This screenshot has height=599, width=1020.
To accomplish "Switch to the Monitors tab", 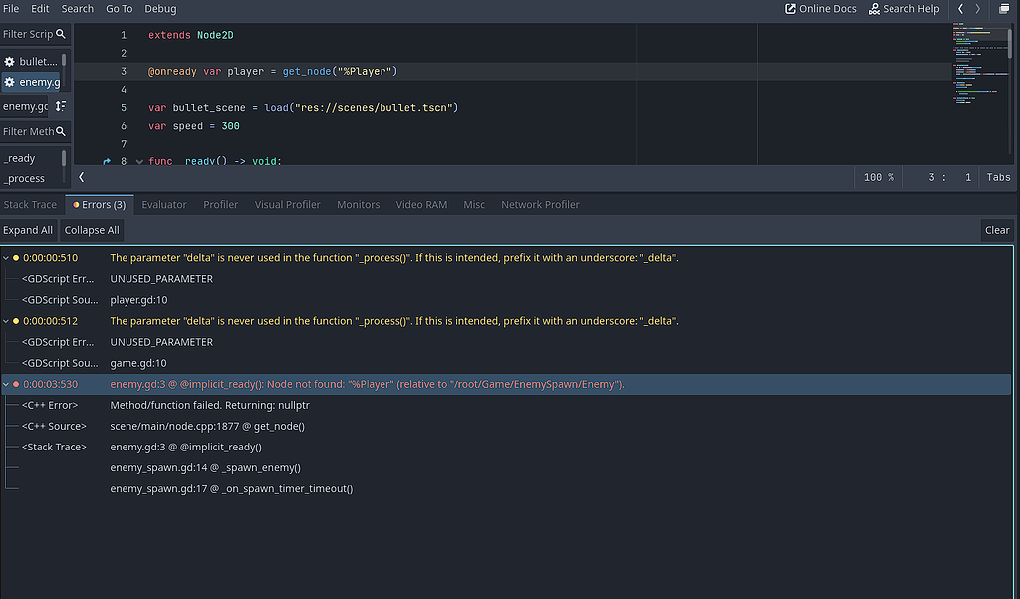I will [x=358, y=204].
